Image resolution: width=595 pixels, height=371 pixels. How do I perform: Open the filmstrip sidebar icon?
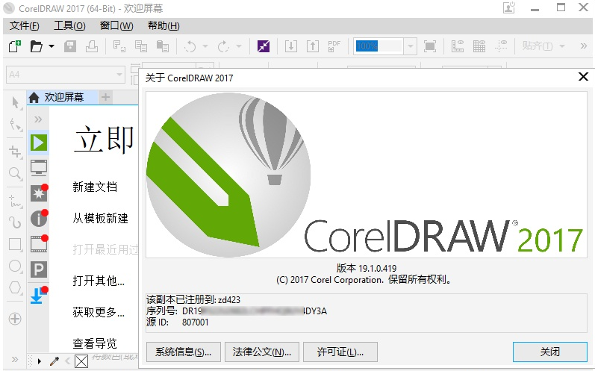click(38, 243)
